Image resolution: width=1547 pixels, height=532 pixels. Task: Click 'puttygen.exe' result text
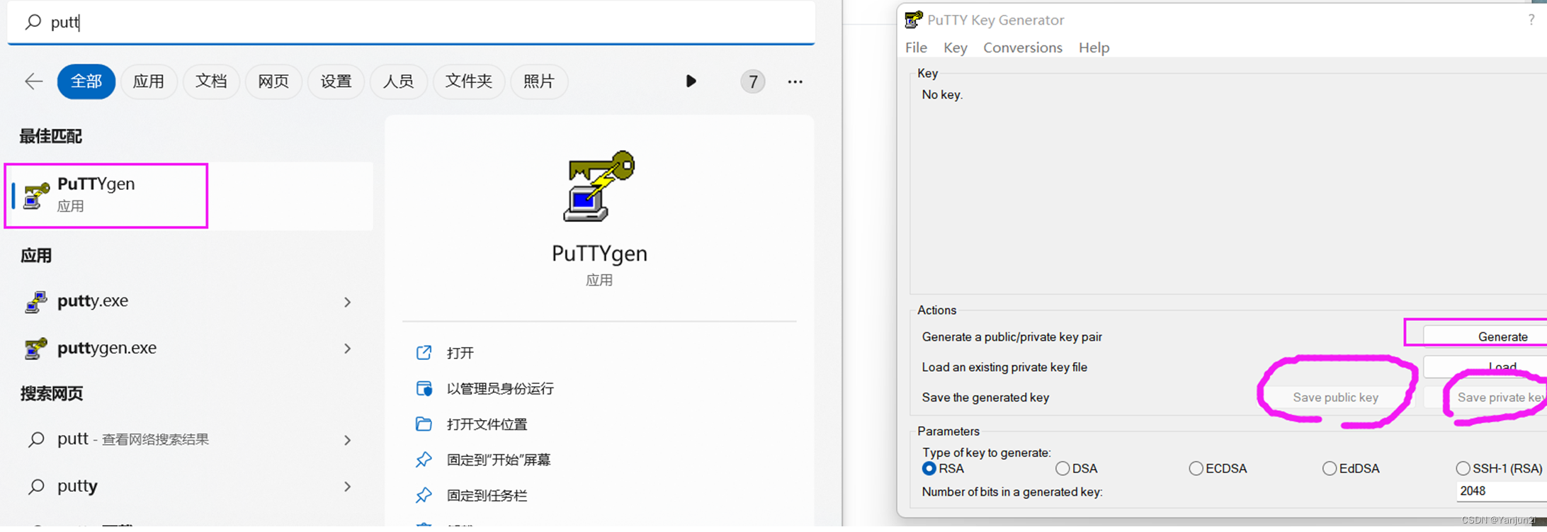(107, 348)
